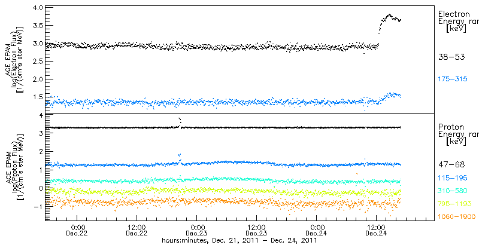The image size is (479, 245).
Task: Click the -1 tick on proton flux axis
Action: [x=38, y=206]
